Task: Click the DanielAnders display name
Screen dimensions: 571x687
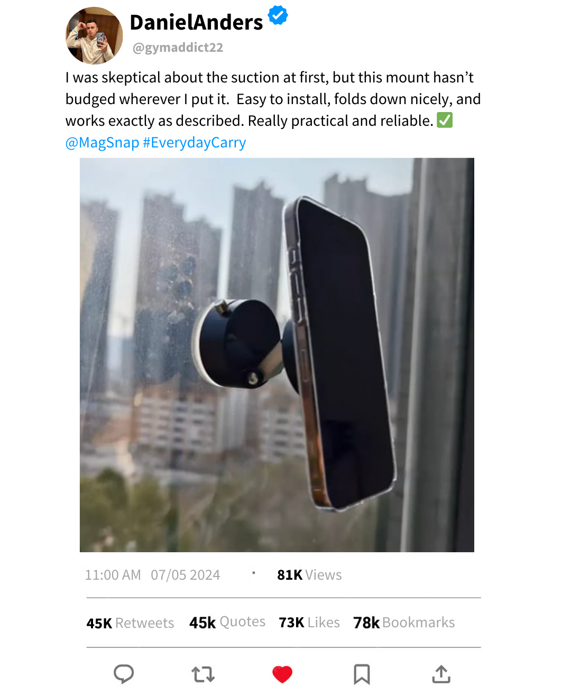Action: (196, 23)
